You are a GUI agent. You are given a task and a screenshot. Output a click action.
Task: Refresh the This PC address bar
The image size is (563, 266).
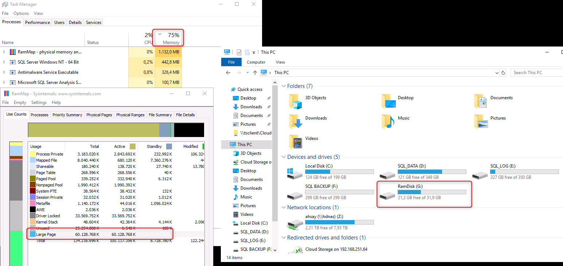pyautogui.click(x=503, y=73)
